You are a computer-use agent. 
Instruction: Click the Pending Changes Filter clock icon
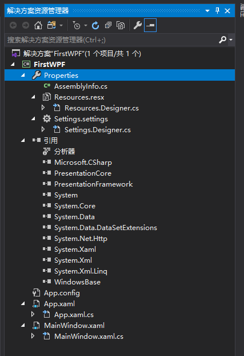point(77,25)
